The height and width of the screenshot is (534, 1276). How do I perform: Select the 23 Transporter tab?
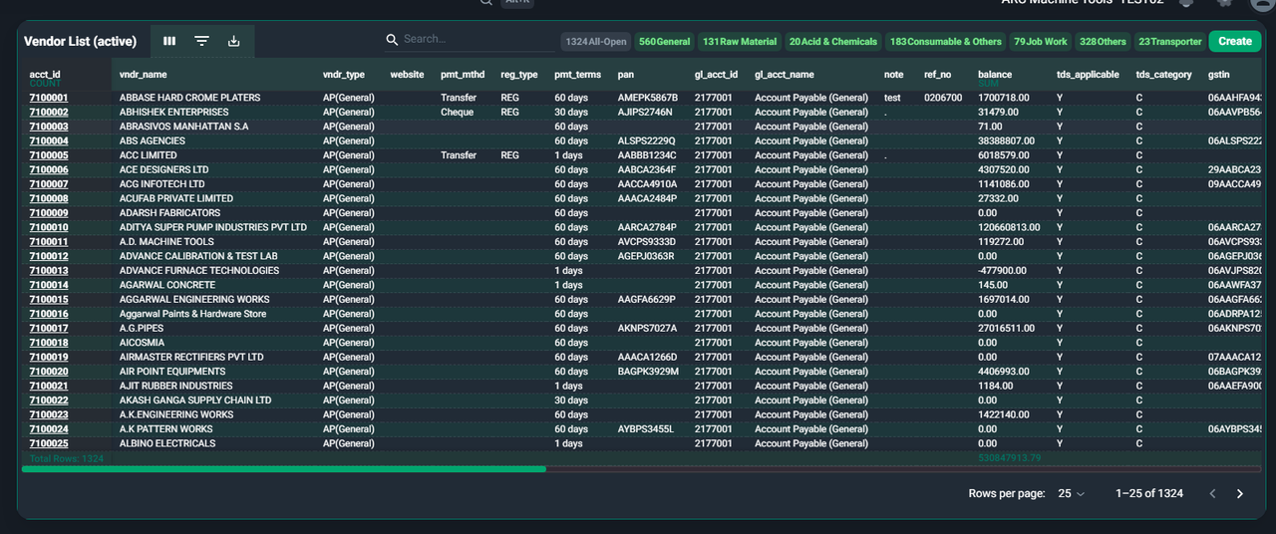click(x=1169, y=42)
